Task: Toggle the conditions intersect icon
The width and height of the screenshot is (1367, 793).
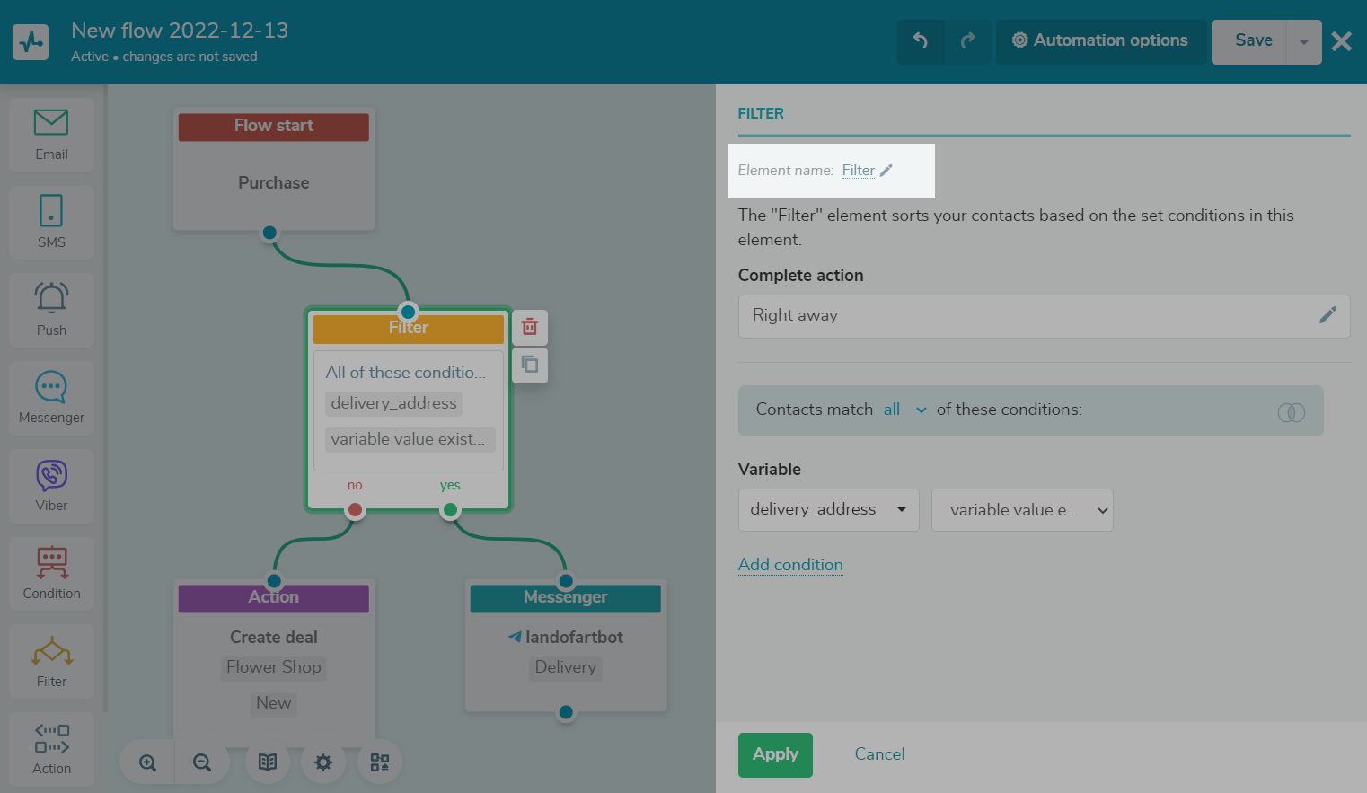Action: [1291, 412]
